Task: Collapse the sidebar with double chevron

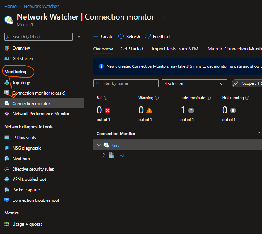Action: [x=79, y=37]
